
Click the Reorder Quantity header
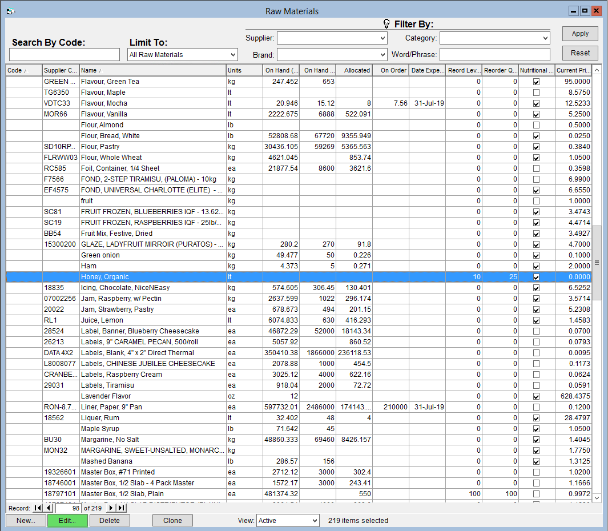pos(500,70)
